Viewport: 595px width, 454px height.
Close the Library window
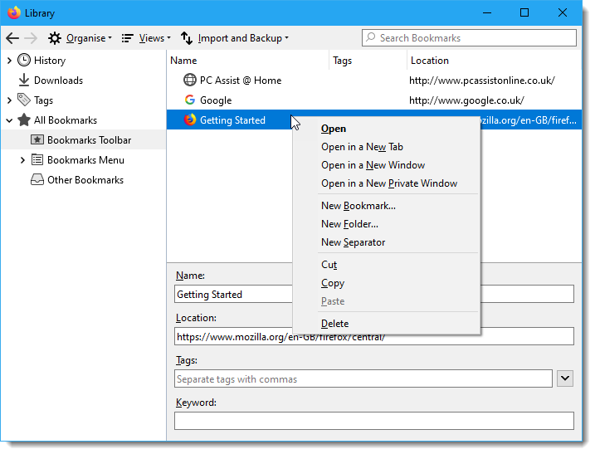click(x=563, y=13)
